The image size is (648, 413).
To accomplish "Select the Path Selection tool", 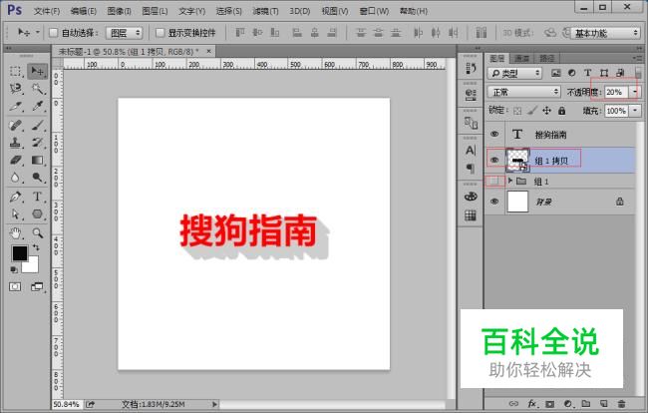I will (16, 214).
